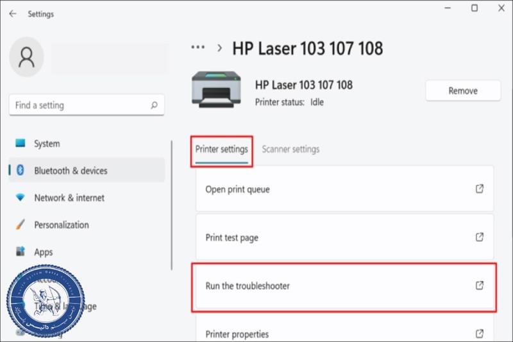Go back using the Settings back arrow
Image resolution: width=513 pixels, height=342 pixels.
click(13, 13)
